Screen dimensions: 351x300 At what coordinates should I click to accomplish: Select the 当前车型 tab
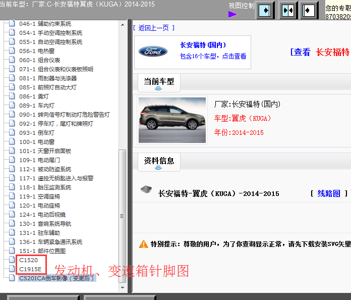pyautogui.click(x=159, y=82)
